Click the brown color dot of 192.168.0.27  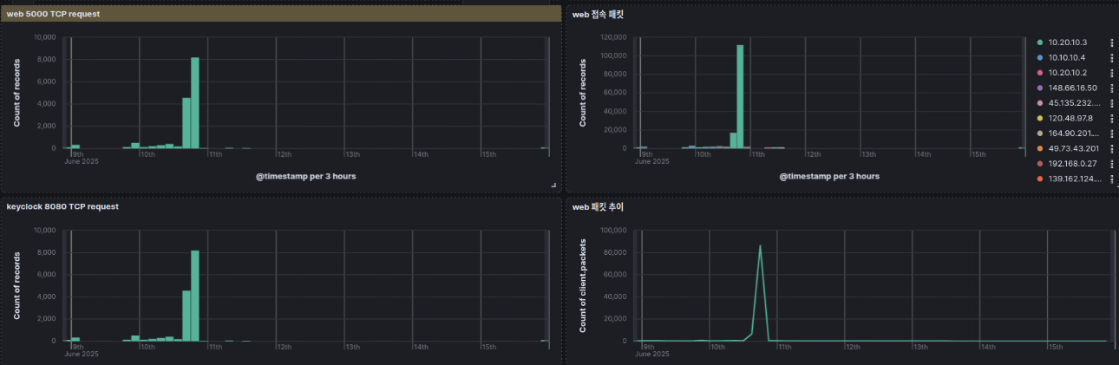pyautogui.click(x=1040, y=164)
